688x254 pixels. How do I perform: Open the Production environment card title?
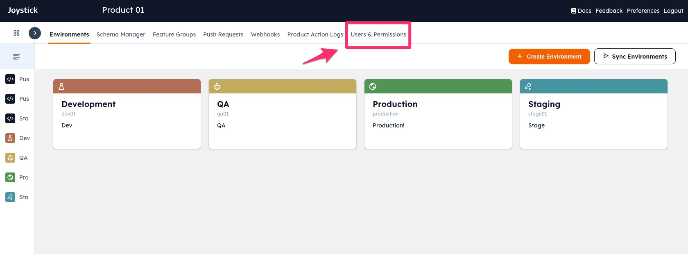[395, 104]
